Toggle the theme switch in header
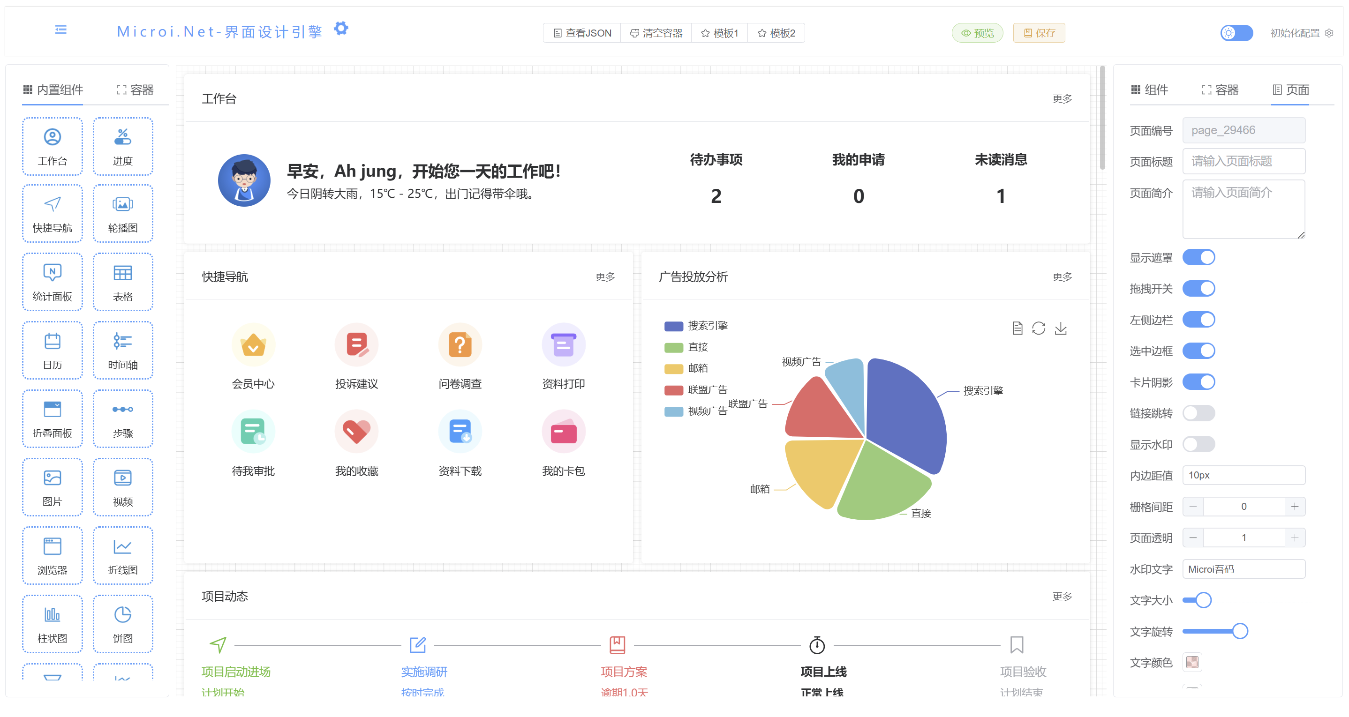 pos(1236,33)
